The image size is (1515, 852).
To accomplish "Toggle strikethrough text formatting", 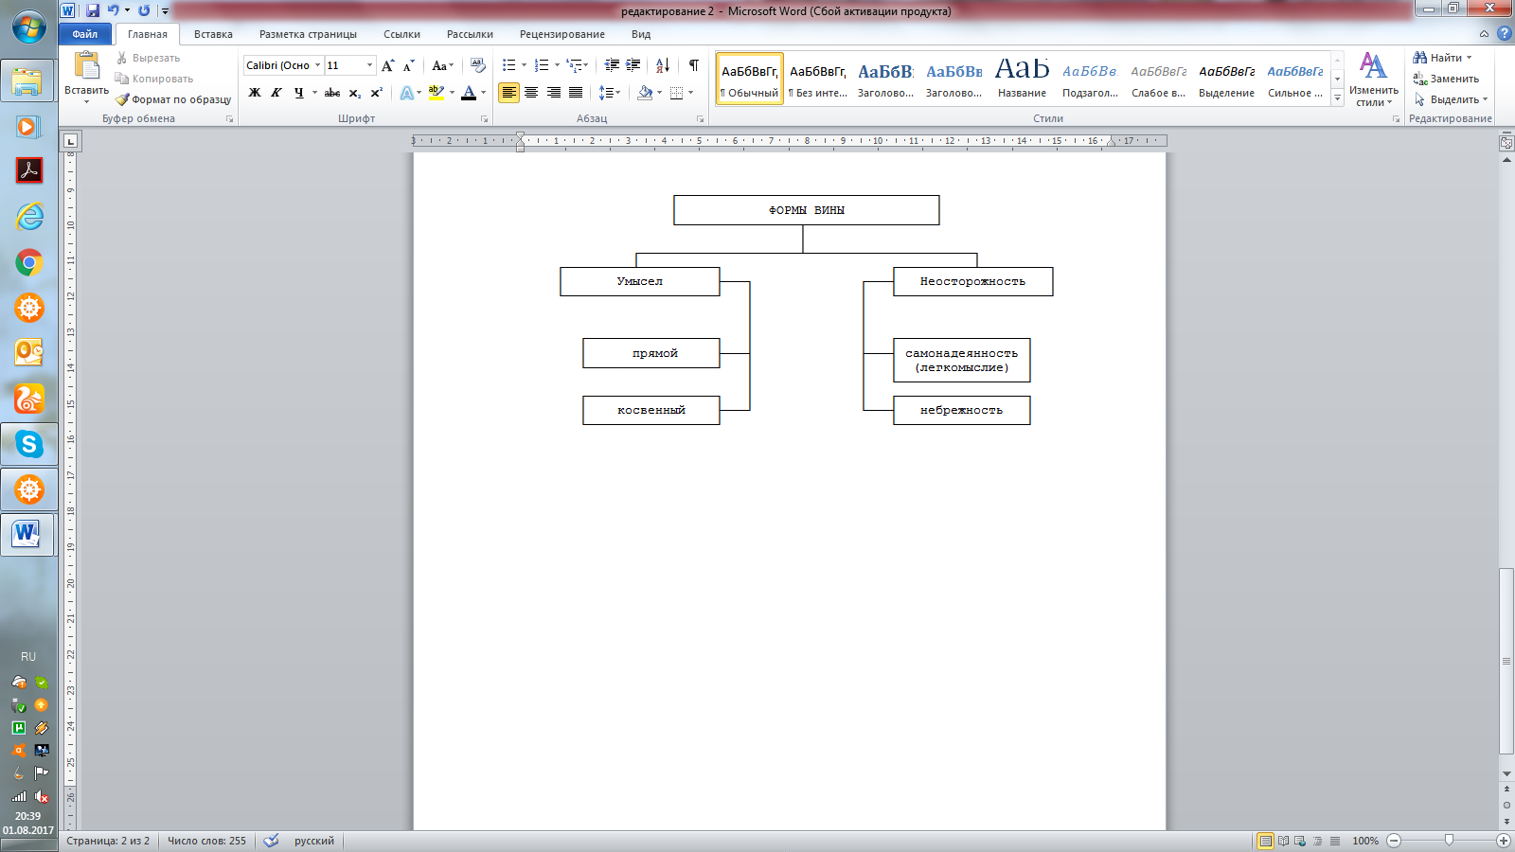I will pyautogui.click(x=332, y=93).
